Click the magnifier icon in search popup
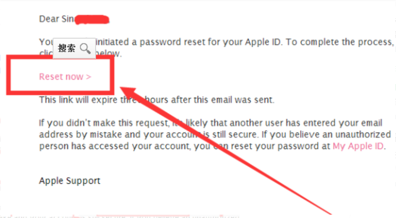Image resolution: width=396 pixels, height=218 pixels. click(85, 48)
